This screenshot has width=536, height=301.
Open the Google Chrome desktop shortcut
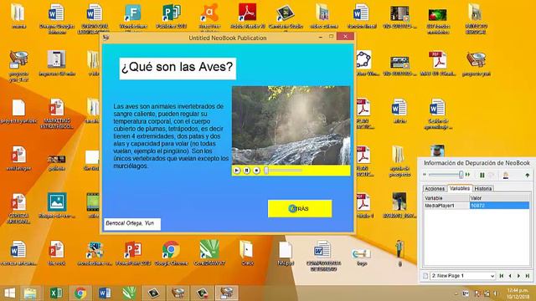click(x=171, y=253)
